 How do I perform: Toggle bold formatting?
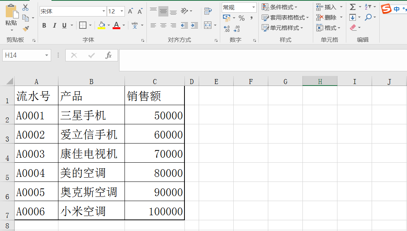pos(44,25)
